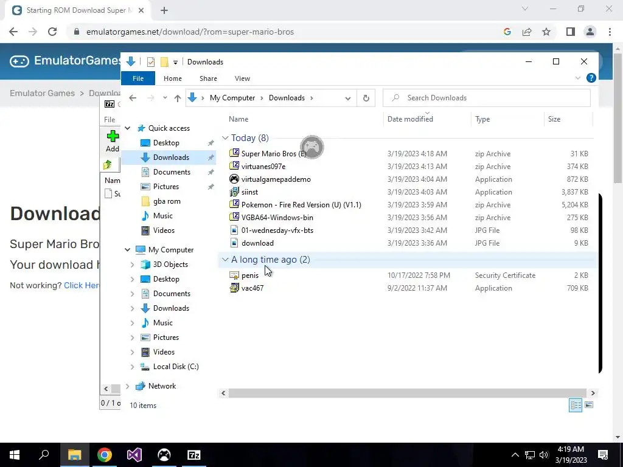Expand the Local Disk (C:) node
This screenshot has width=623, height=467.
pos(132,367)
